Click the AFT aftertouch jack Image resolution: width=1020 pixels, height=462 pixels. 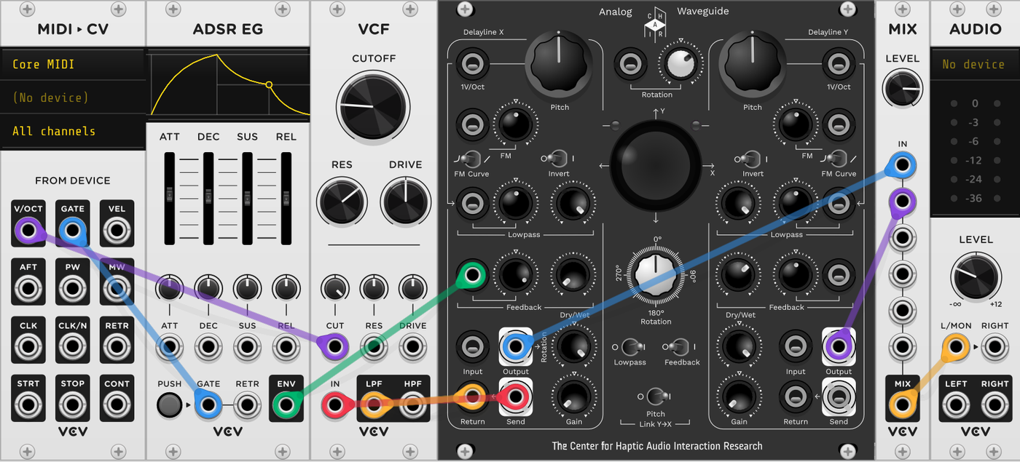(x=28, y=290)
